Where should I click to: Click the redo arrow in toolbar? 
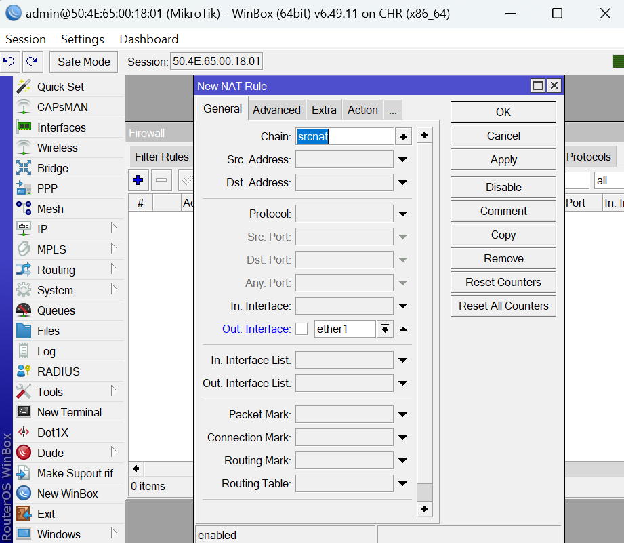32,61
